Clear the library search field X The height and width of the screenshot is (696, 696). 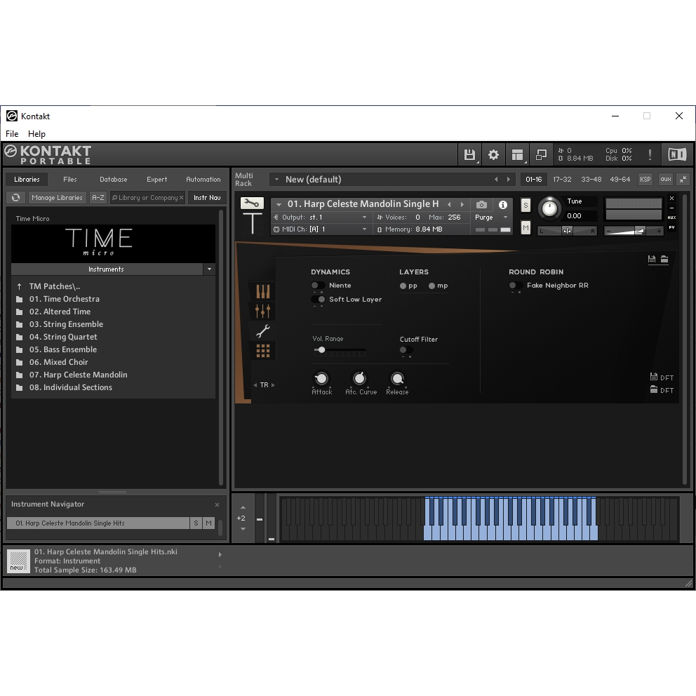click(181, 198)
